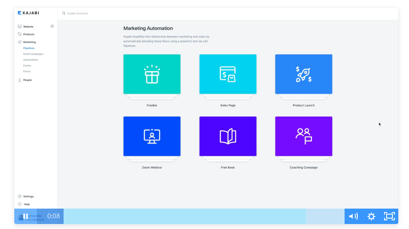Go to Pipelines submenu
This screenshot has height=229, width=409.
29,48
